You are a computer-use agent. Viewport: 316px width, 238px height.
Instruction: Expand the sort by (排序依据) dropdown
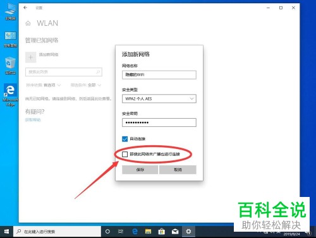44,85
